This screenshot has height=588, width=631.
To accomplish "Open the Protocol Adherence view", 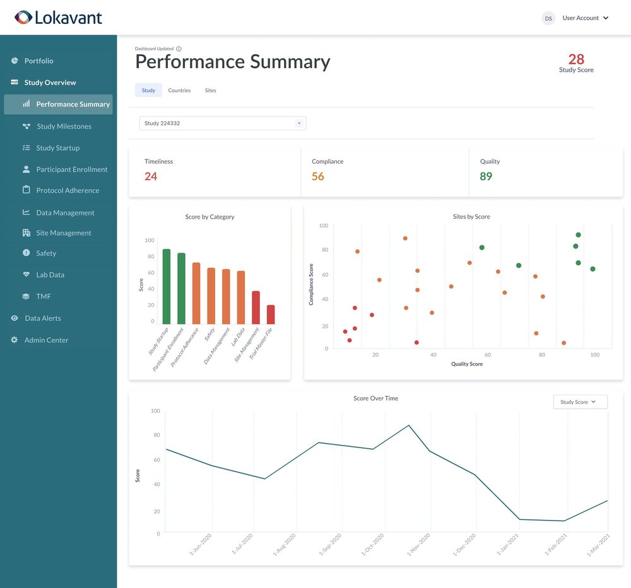I will click(x=66, y=190).
